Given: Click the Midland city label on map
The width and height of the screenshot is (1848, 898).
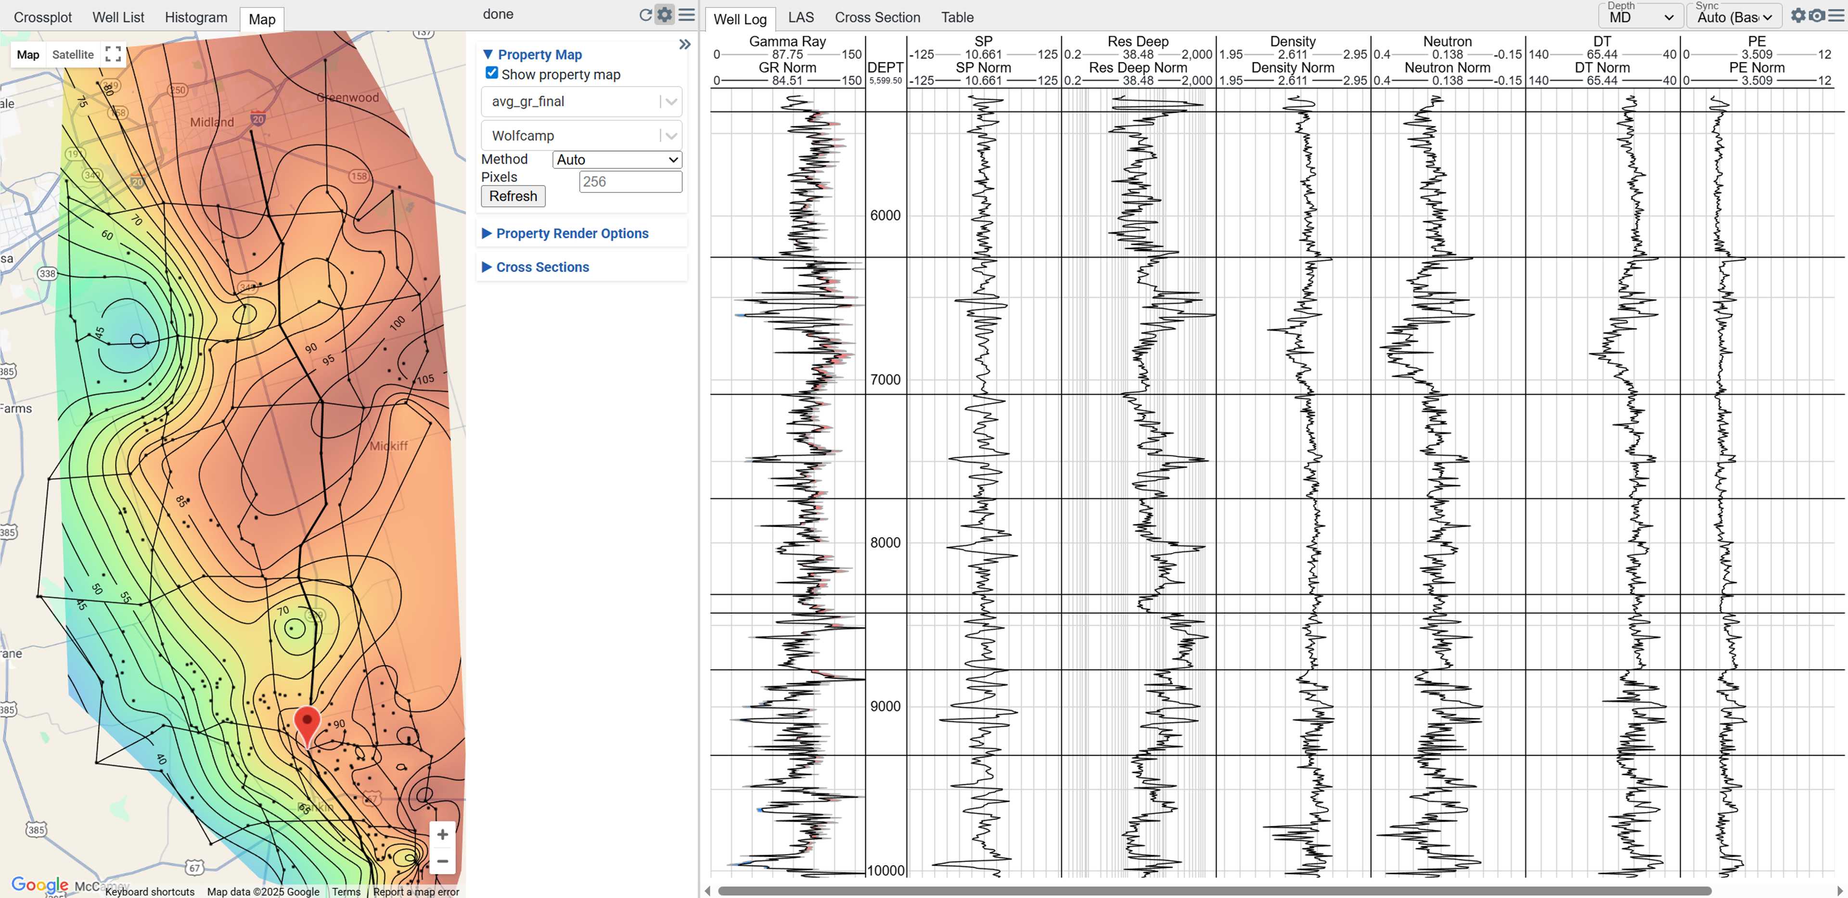Looking at the screenshot, I should pyautogui.click(x=212, y=122).
